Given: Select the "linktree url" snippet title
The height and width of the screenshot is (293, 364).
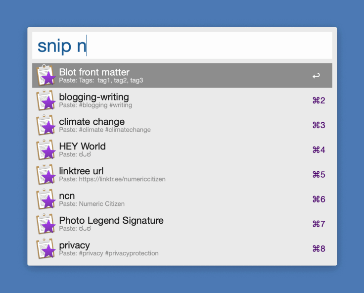Looking at the screenshot, I should coord(81,171).
